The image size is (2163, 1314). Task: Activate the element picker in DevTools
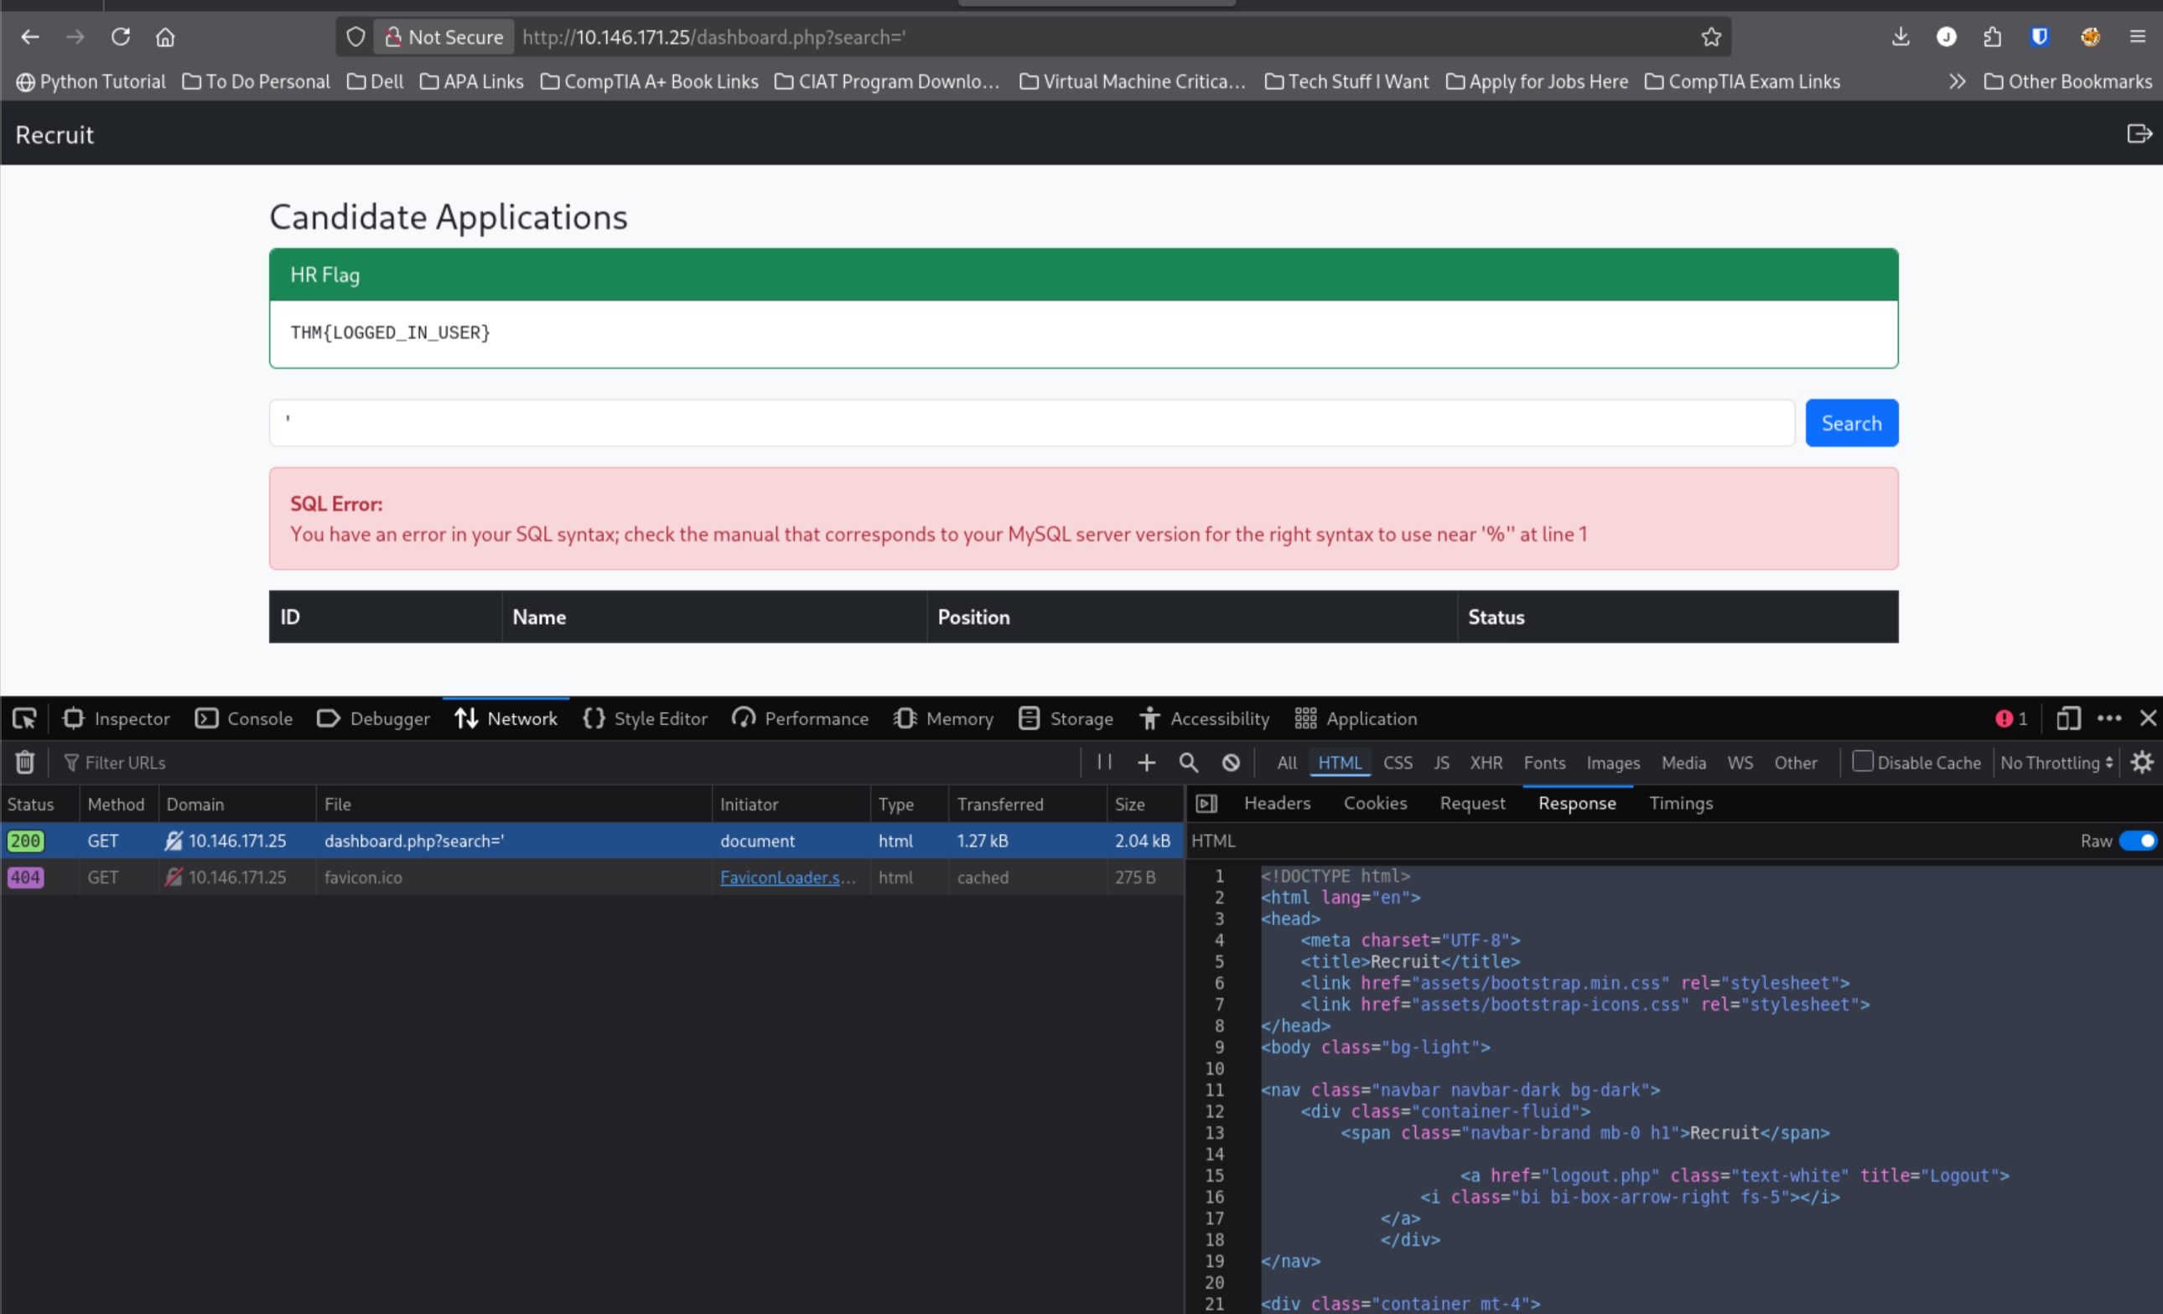24,718
